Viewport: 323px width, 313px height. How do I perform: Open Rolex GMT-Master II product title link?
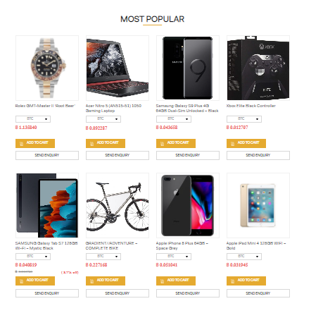point(45,106)
